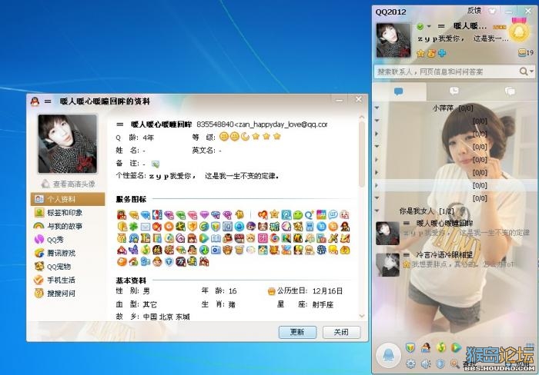
Task: Click the QZone star icon under signature
Action: pyautogui.click(x=420, y=53)
